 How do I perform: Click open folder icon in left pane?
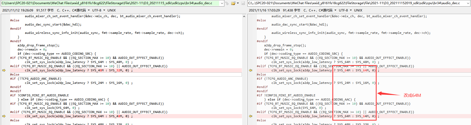(x=233, y=3)
